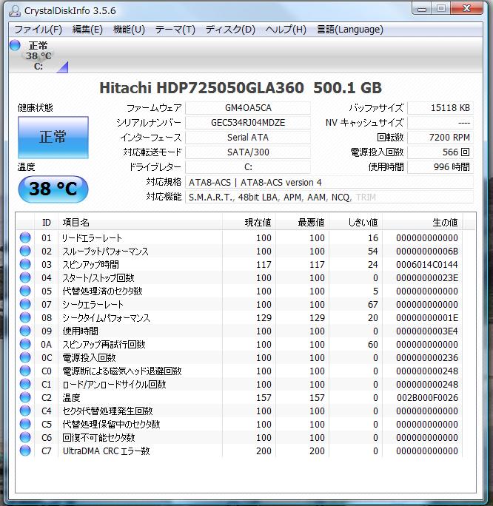Click the firmware field GM4OA5CA
Viewport: 493px width, 506px height.
click(x=248, y=108)
